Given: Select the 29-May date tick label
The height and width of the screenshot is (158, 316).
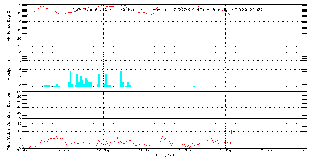Looking at the screenshot, I should coord(144,151).
